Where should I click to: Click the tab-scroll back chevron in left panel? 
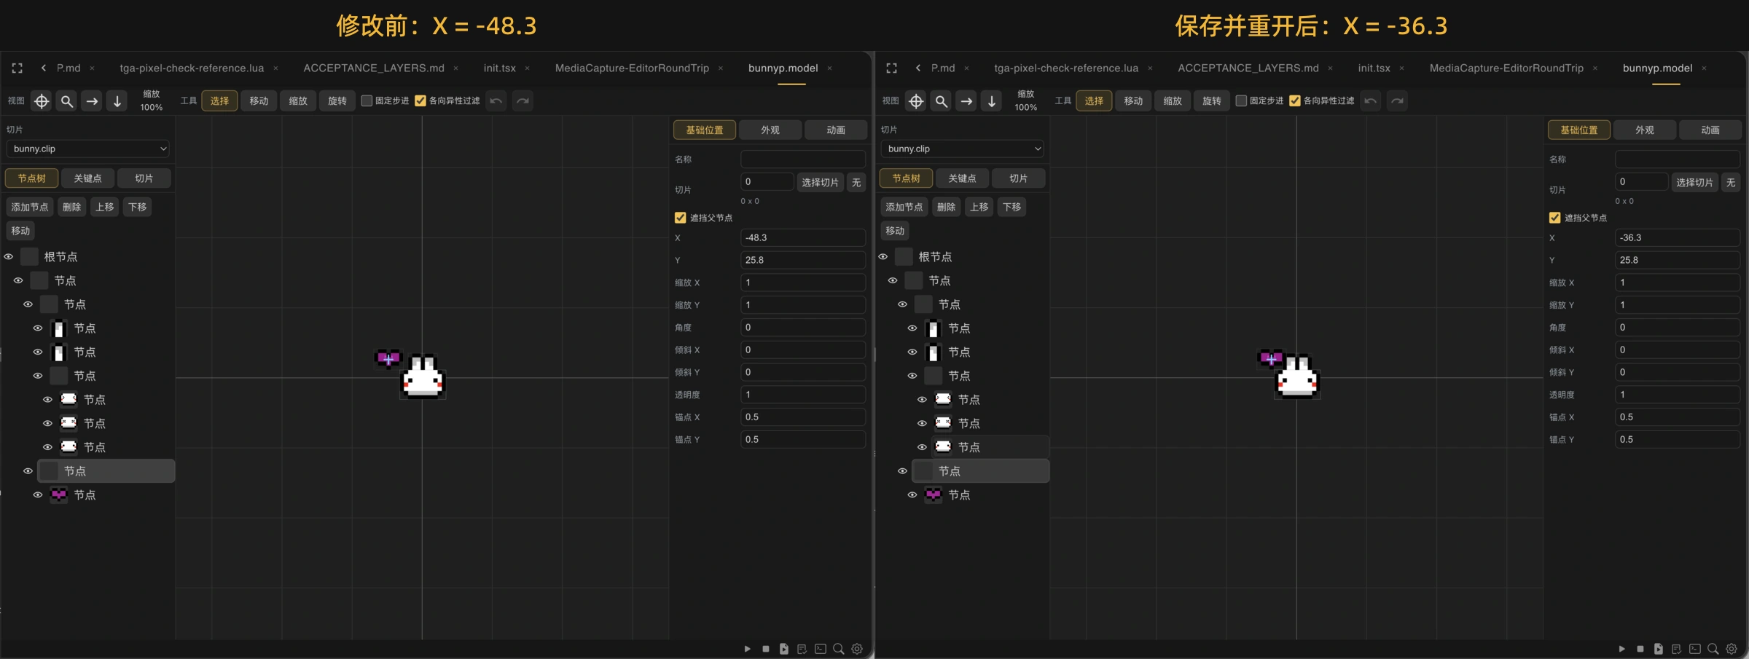pos(44,68)
